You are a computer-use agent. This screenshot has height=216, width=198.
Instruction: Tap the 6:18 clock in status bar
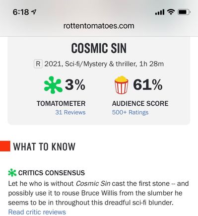(x=21, y=12)
